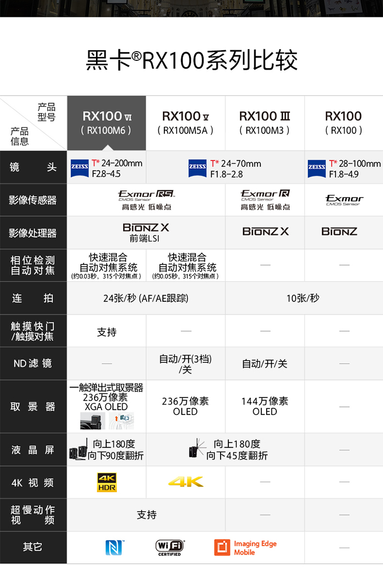The image size is (383, 568).
Task: Click the BIONZ logo in RX100 column
Action: (339, 232)
